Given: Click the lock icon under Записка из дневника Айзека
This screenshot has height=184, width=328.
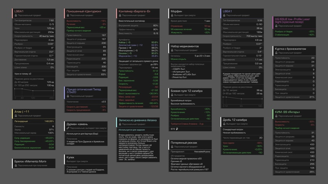Looking at the screenshot, I should click(120, 124).
